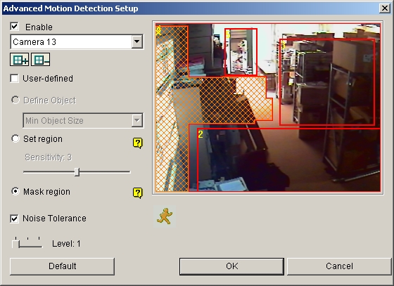Click the Camera 13 combo box field

tap(77, 41)
